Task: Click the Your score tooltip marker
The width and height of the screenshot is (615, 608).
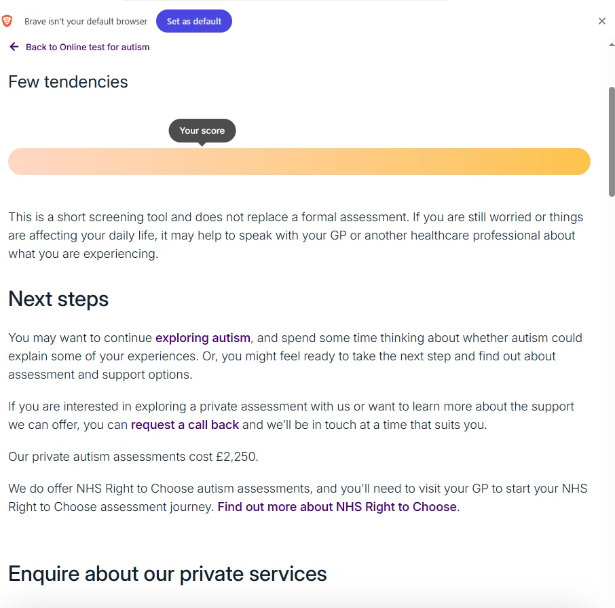Action: [202, 131]
